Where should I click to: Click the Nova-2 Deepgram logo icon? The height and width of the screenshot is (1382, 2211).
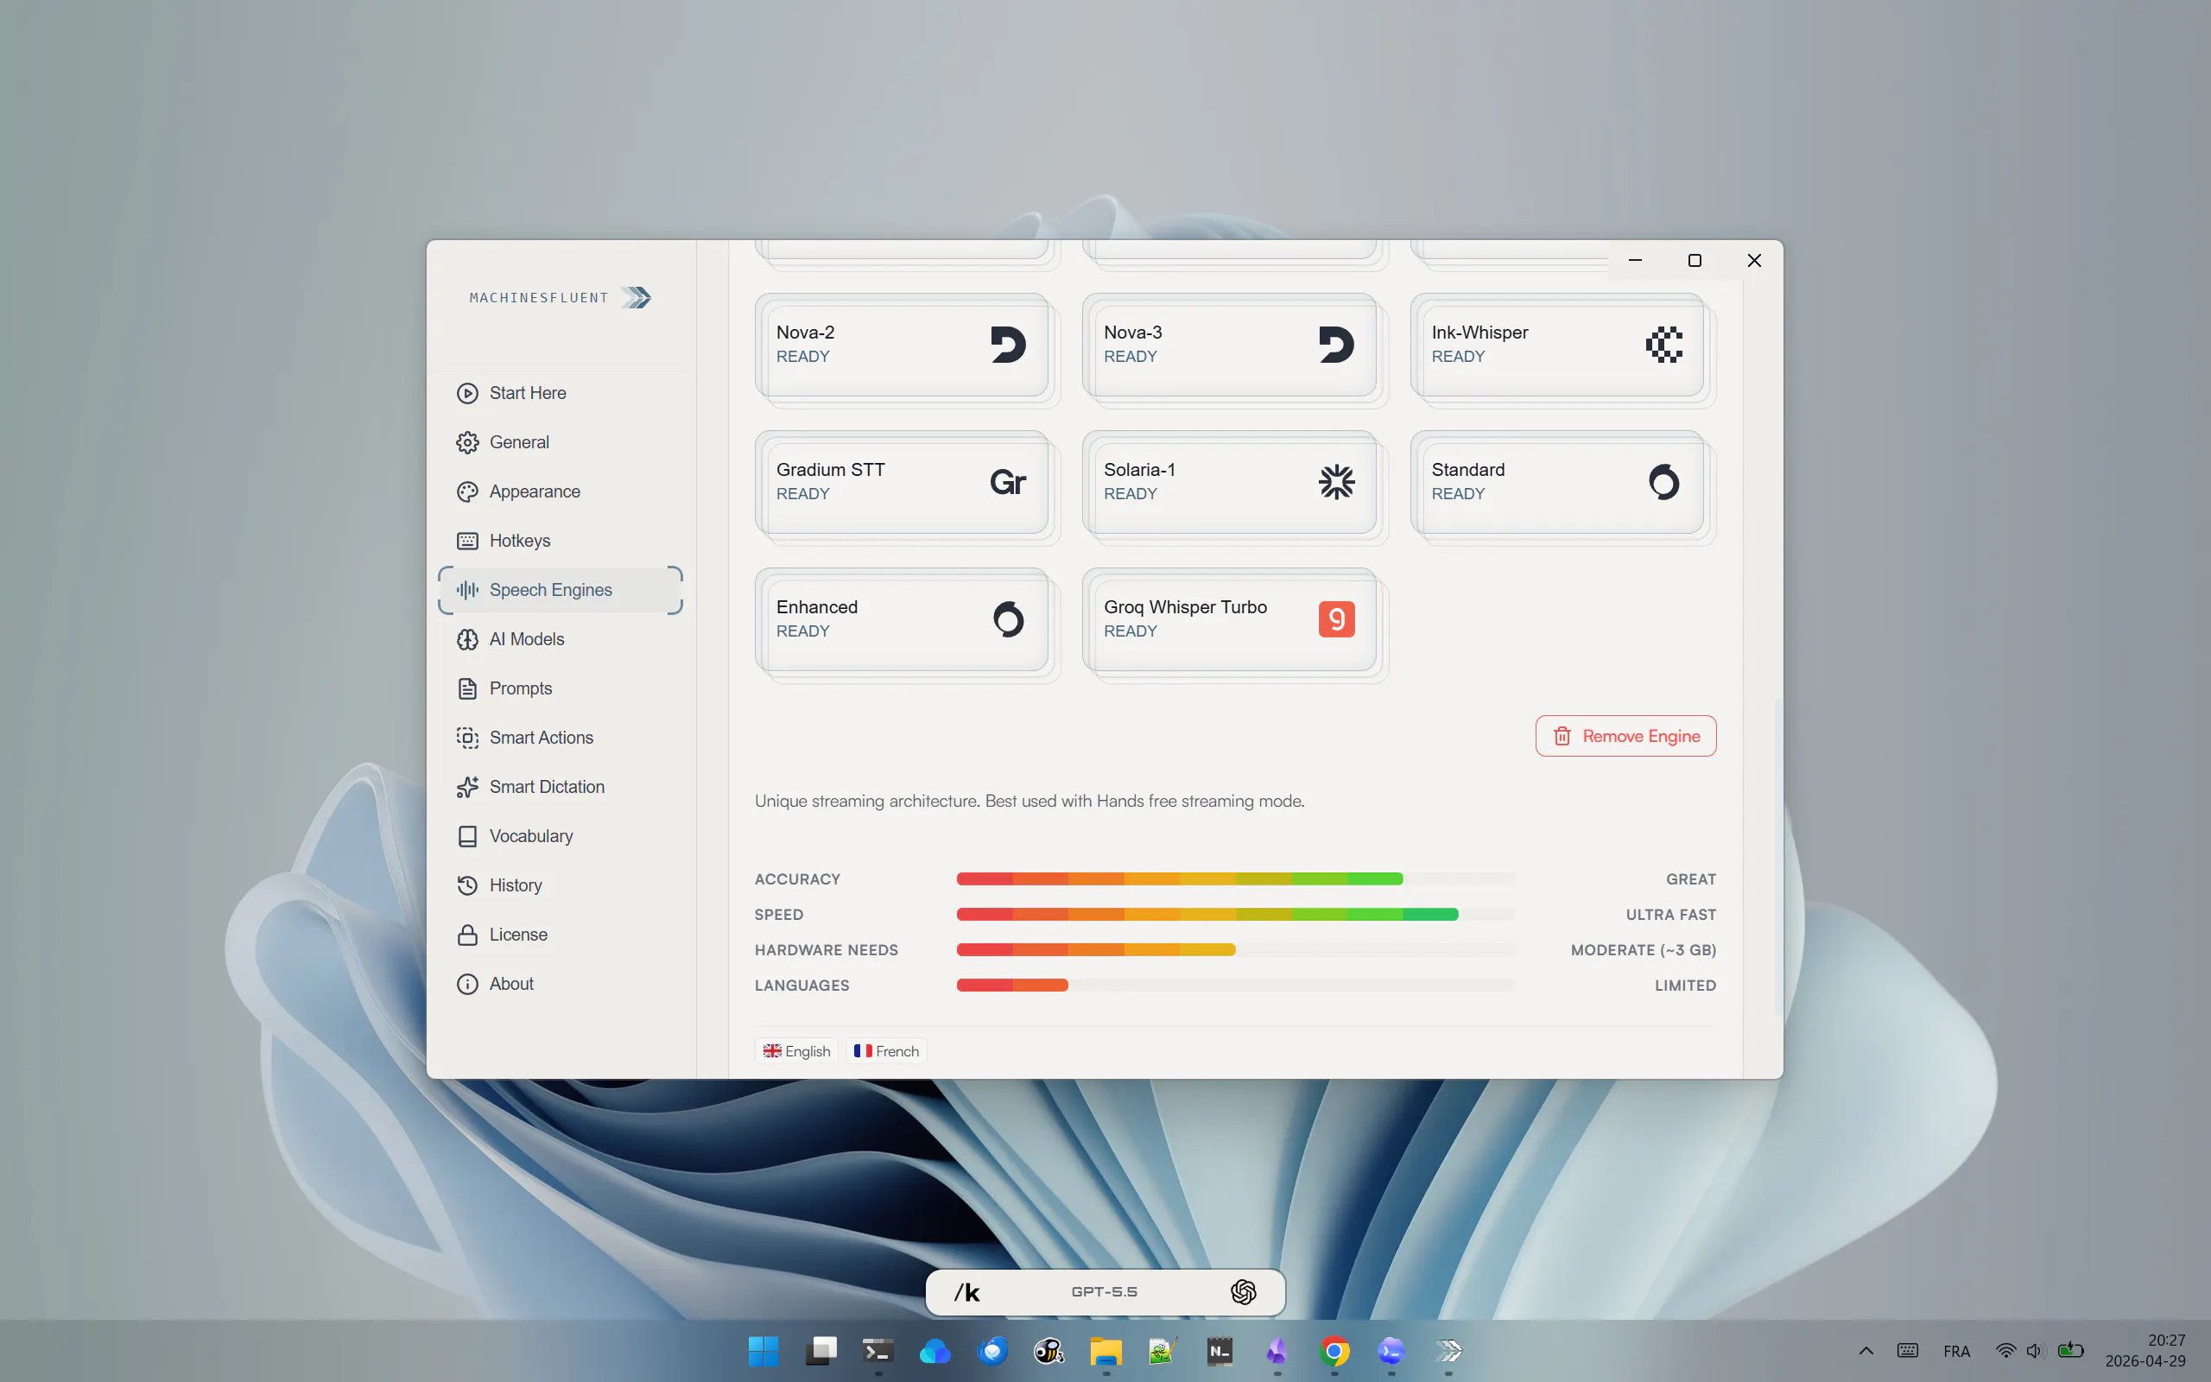(1008, 345)
